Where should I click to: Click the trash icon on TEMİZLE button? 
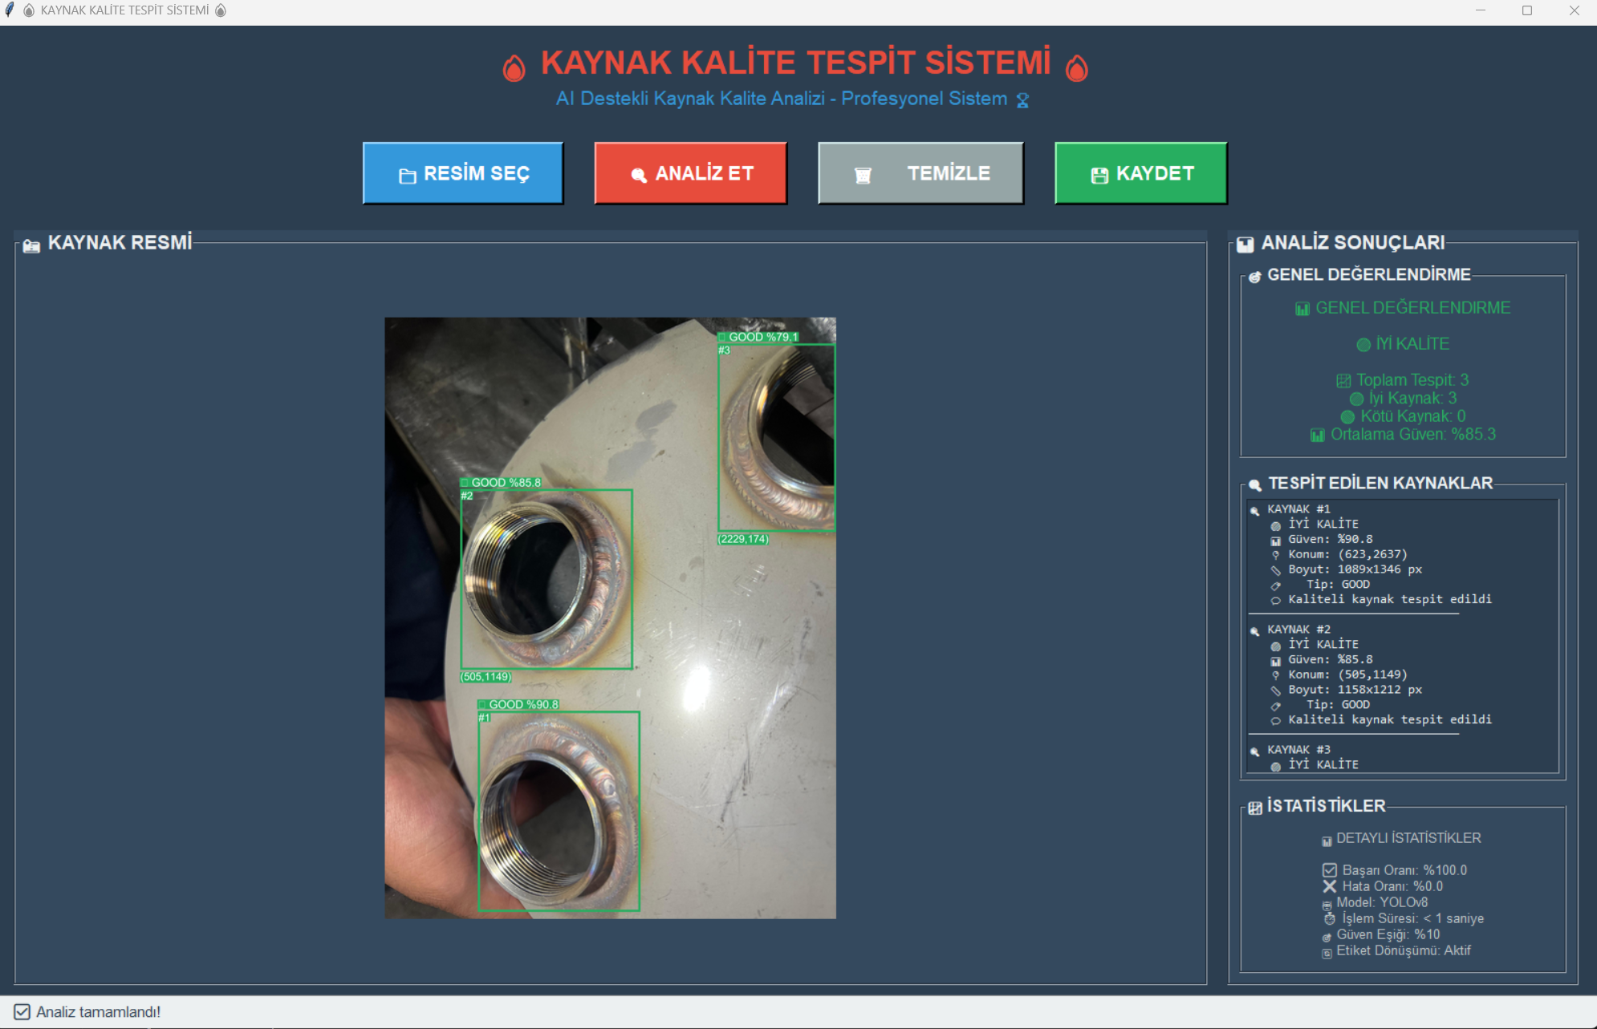(x=863, y=175)
